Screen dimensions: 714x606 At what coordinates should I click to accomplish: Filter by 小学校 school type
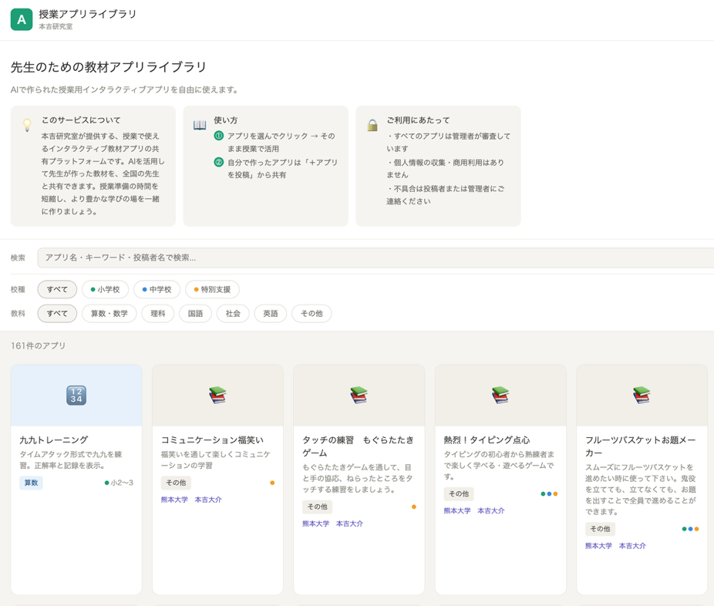[x=105, y=289]
